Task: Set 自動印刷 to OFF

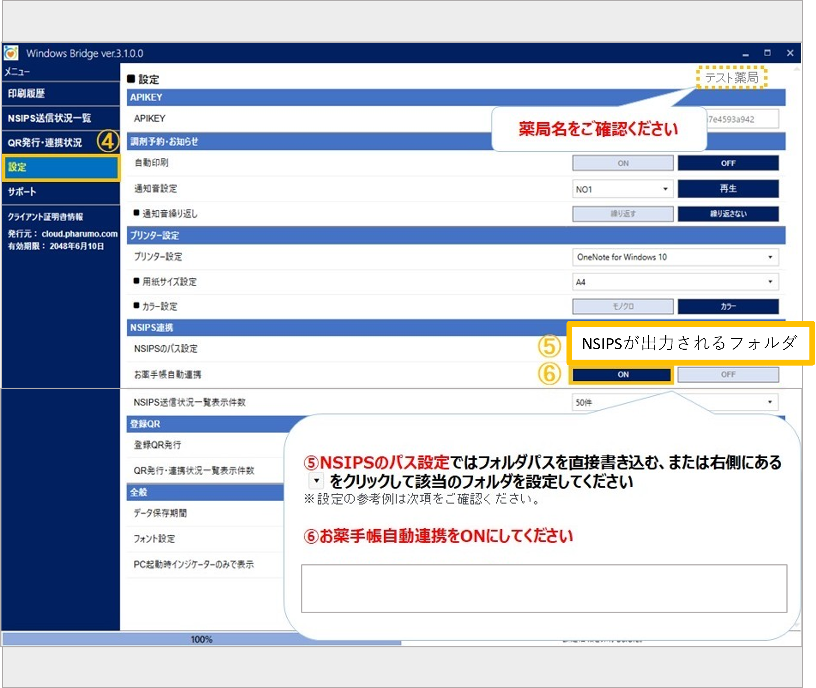Action: [x=728, y=163]
